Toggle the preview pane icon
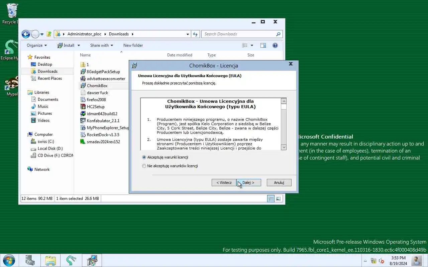The image size is (428, 267). coord(263,45)
